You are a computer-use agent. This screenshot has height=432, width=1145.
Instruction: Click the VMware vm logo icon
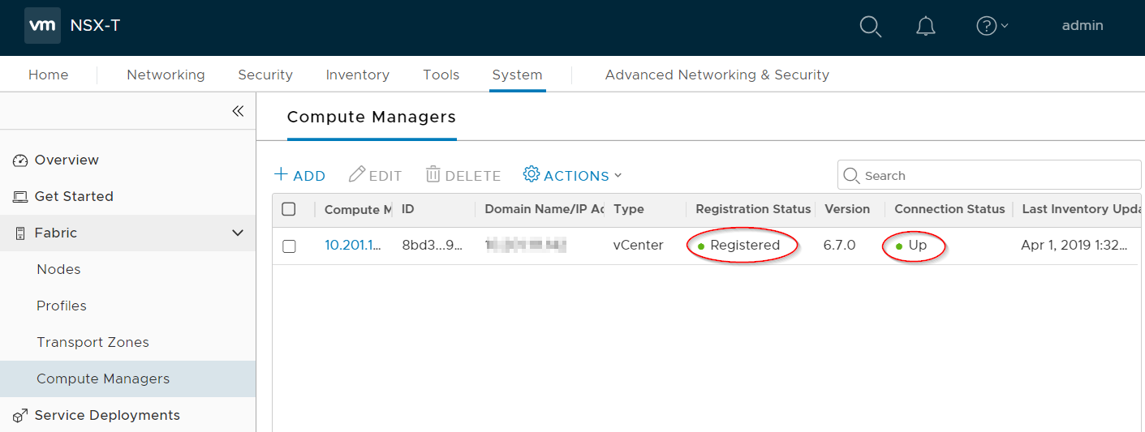tap(42, 25)
